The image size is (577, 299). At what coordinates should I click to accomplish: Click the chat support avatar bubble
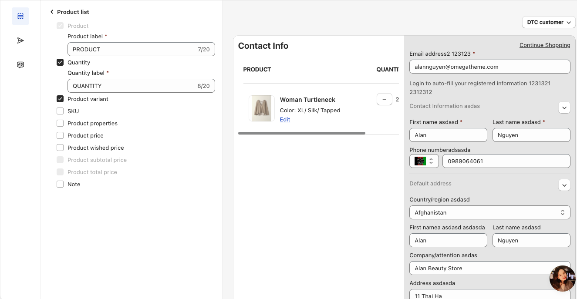[x=563, y=279]
